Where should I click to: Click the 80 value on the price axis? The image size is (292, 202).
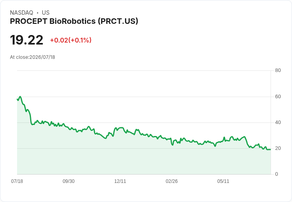pyautogui.click(x=278, y=70)
